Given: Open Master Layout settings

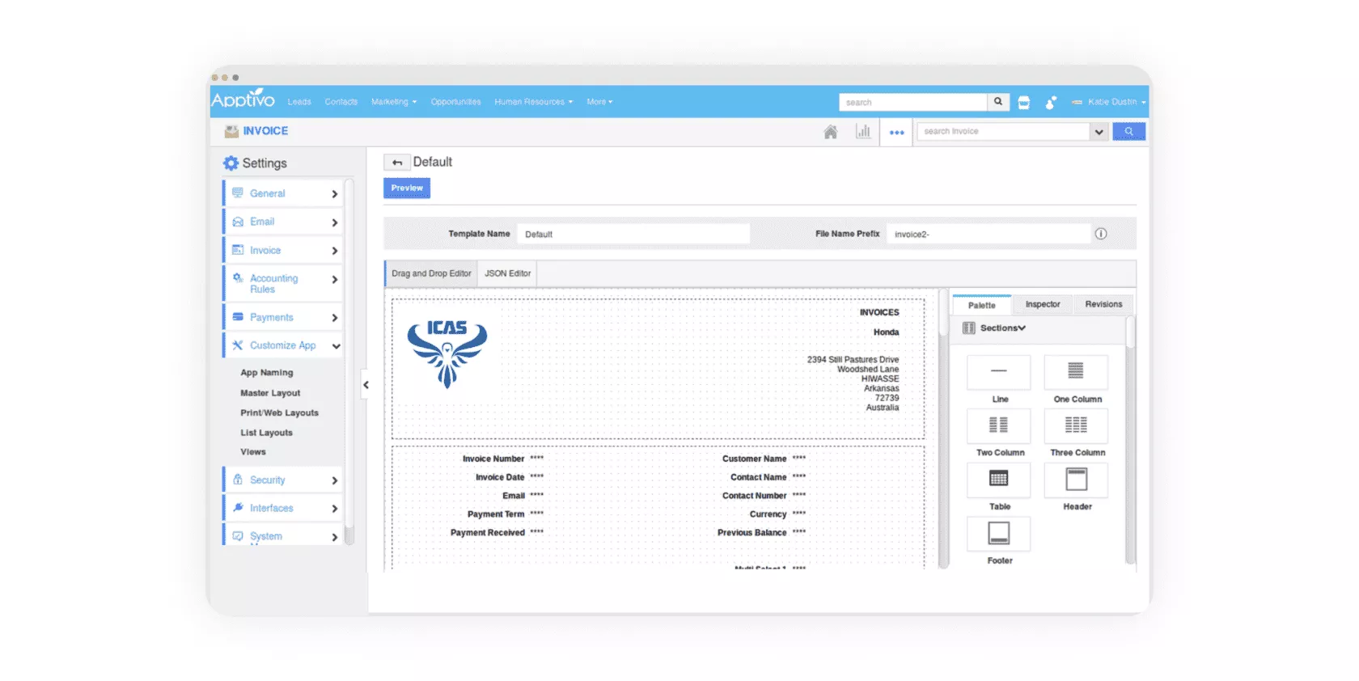Looking at the screenshot, I should (x=270, y=393).
